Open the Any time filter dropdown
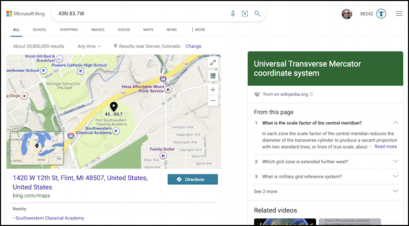The width and height of the screenshot is (409, 226). point(89,46)
